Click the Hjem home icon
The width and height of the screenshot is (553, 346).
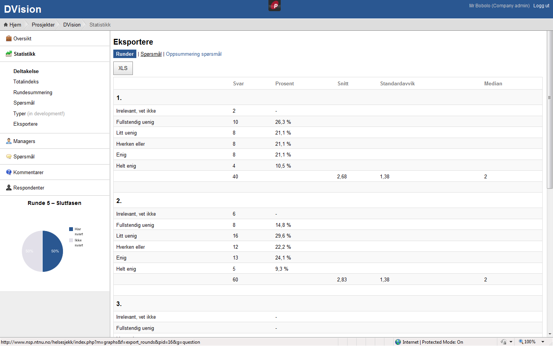(x=6, y=25)
